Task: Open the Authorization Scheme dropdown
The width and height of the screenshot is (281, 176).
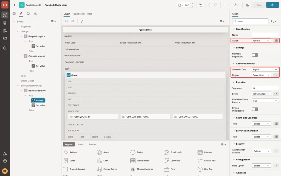Action: point(261,151)
